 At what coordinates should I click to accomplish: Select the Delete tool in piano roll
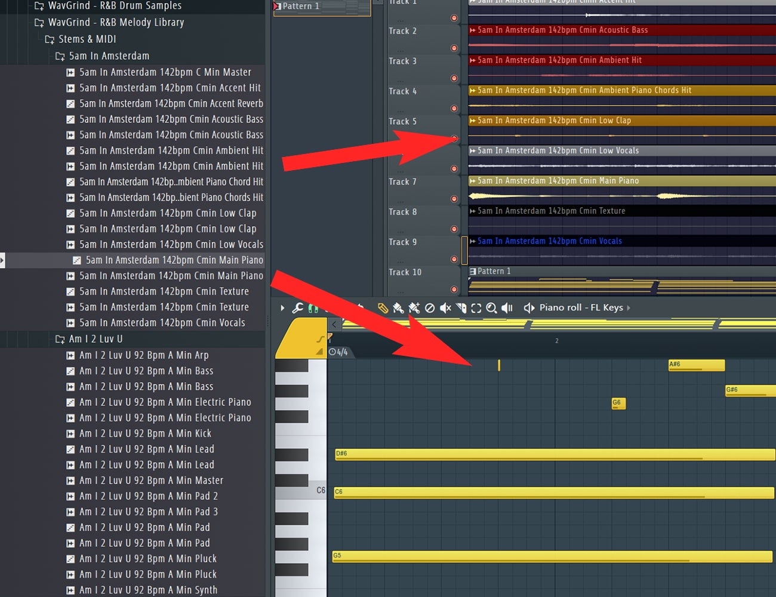pos(429,308)
